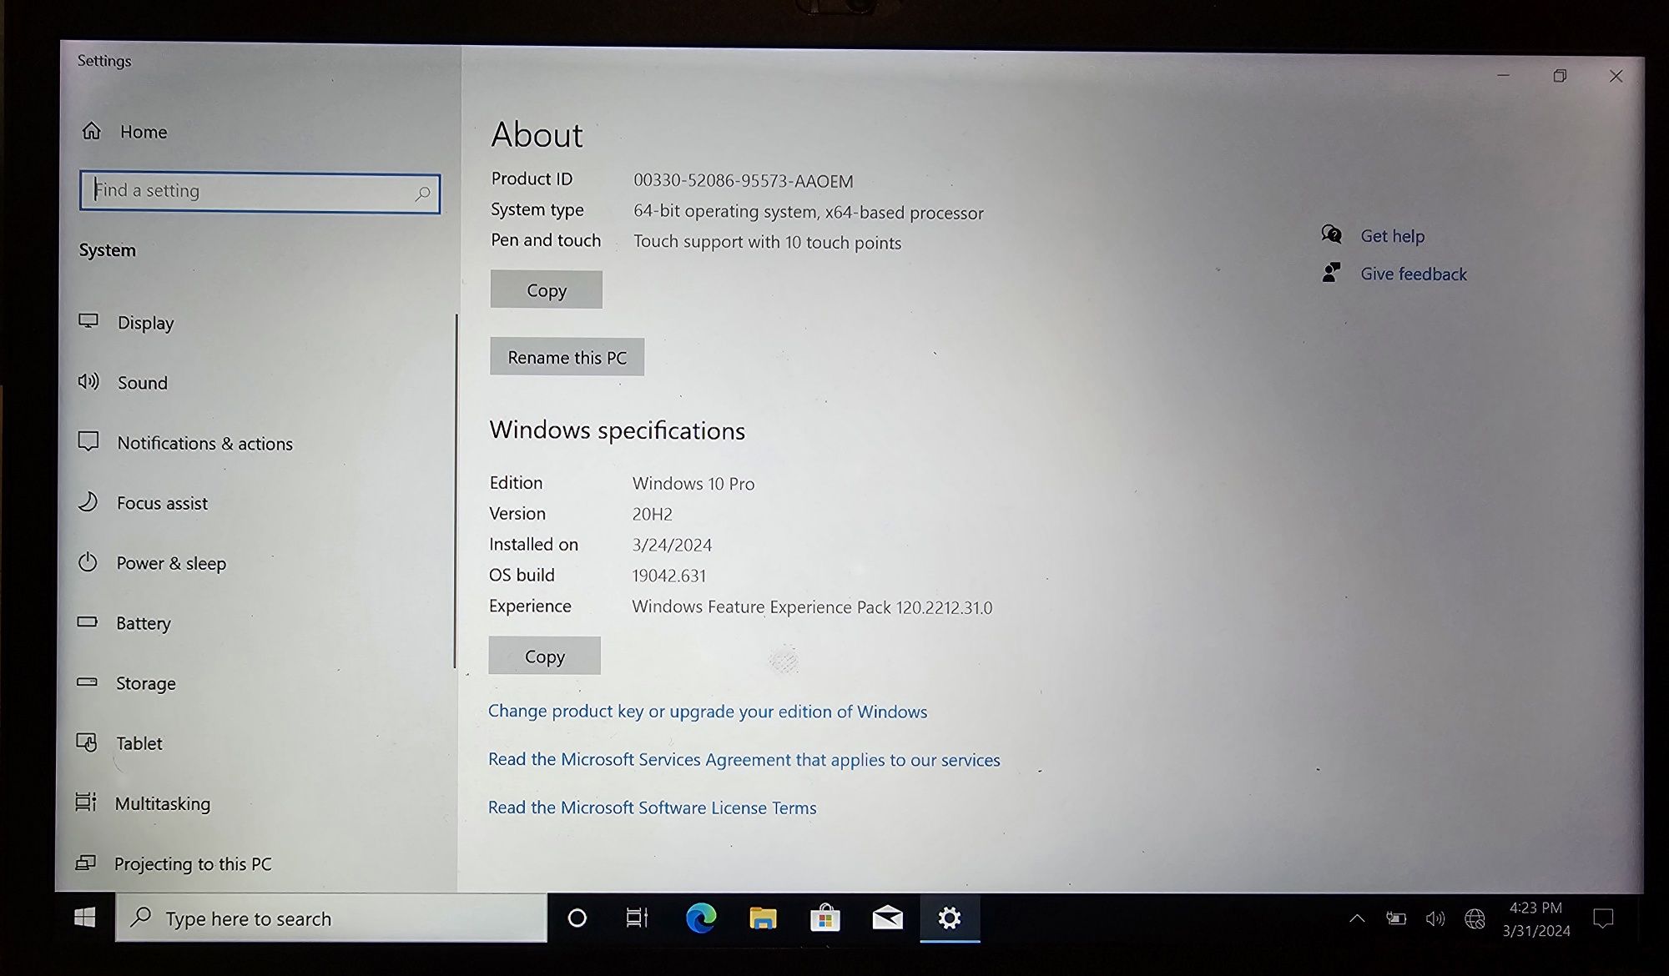Image resolution: width=1669 pixels, height=976 pixels.
Task: Open Home settings menu item
Action: 142,131
